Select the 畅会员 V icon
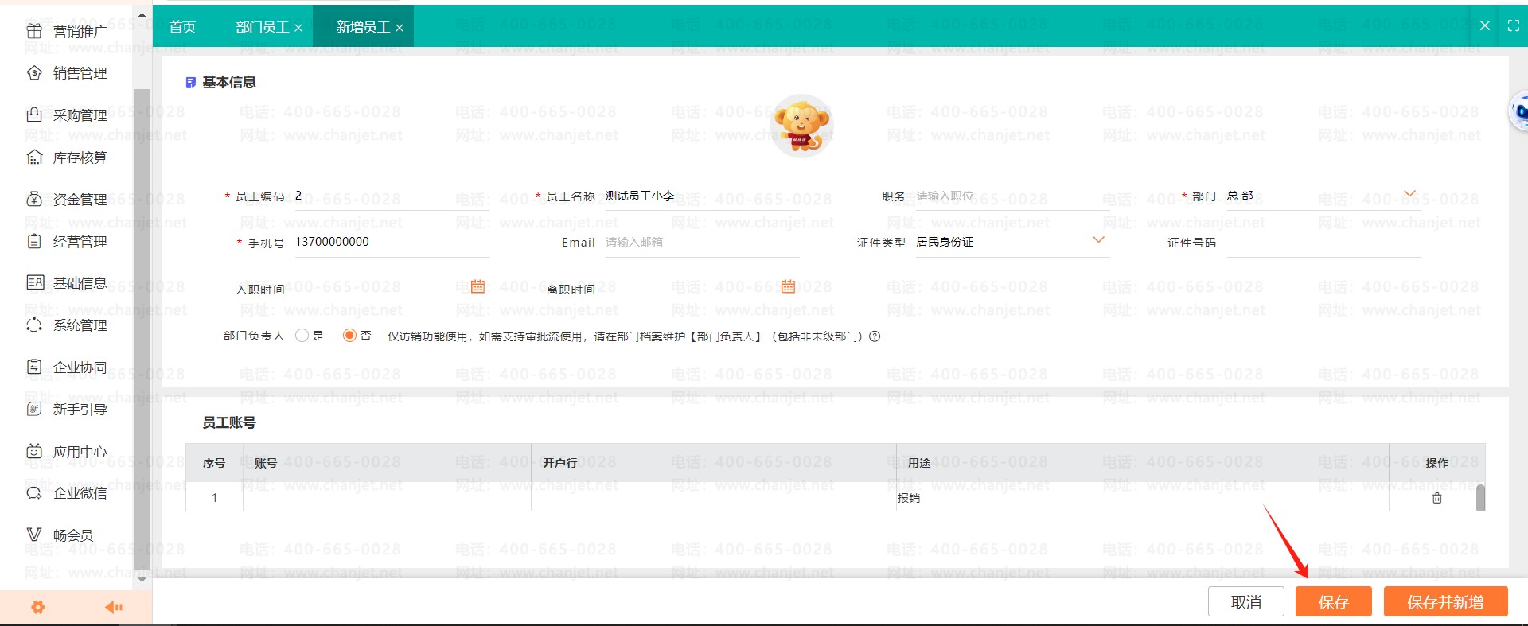 click(34, 535)
